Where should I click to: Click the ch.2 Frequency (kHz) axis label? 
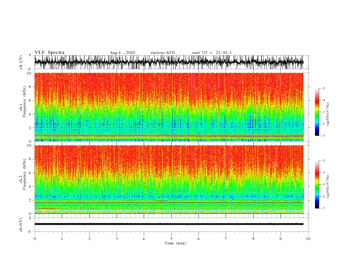click(23, 174)
